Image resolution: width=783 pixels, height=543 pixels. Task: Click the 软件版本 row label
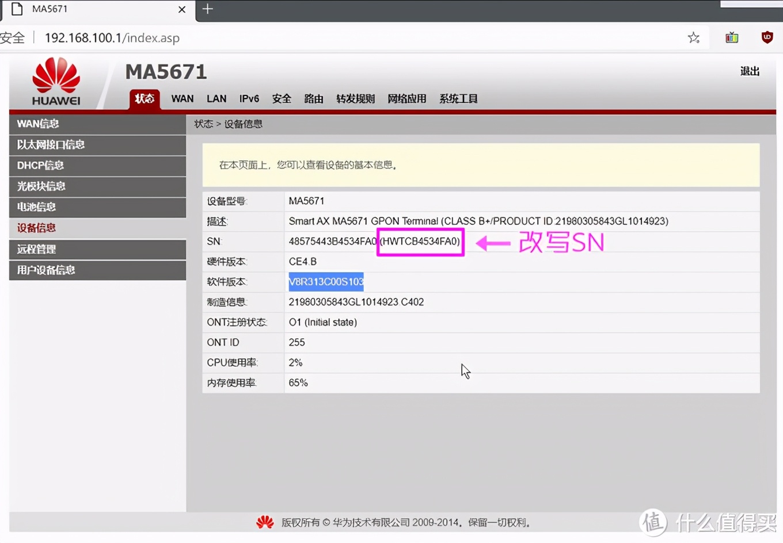coord(227,282)
